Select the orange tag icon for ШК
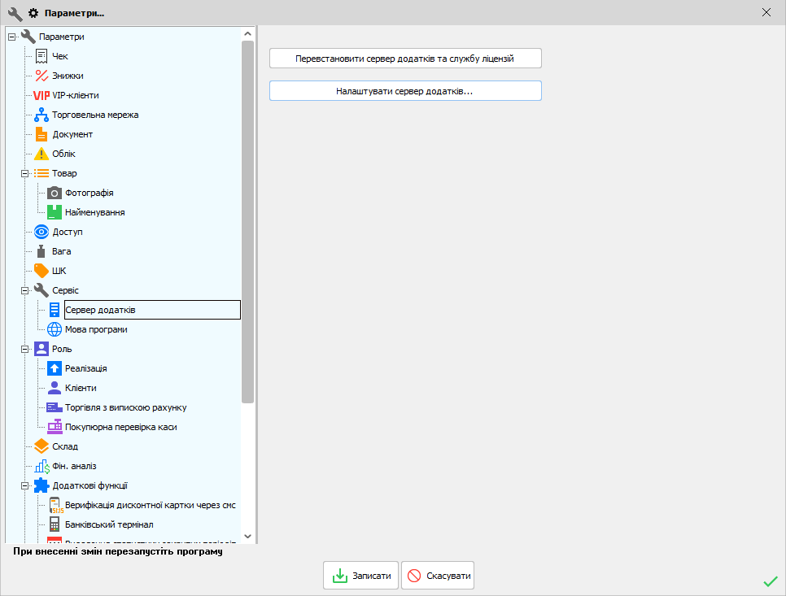This screenshot has width=786, height=596. coord(41,271)
